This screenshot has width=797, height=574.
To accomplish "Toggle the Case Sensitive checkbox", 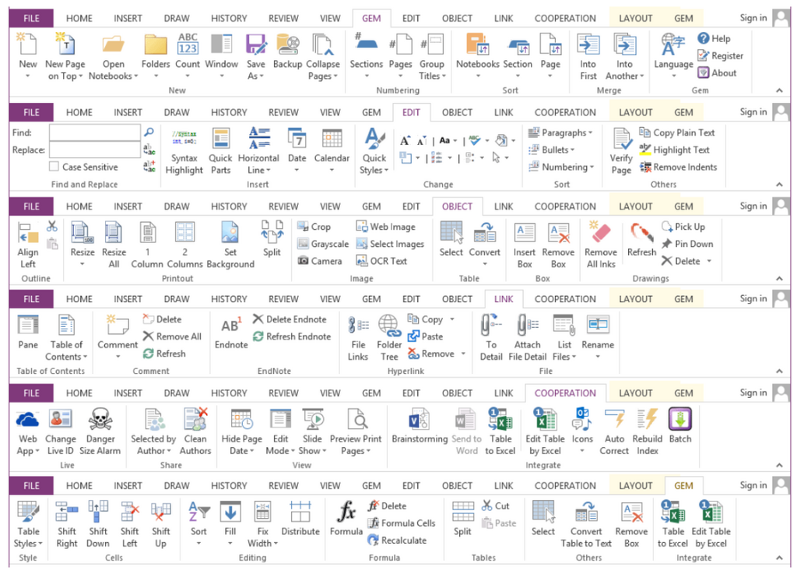I will (54, 167).
